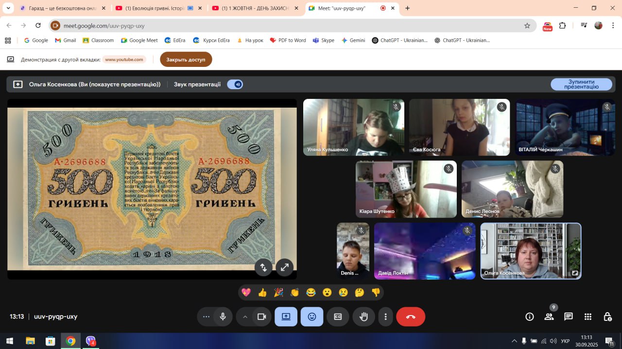622x349 pixels.
Task: Expand the presentation to full screen
Action: (x=284, y=267)
